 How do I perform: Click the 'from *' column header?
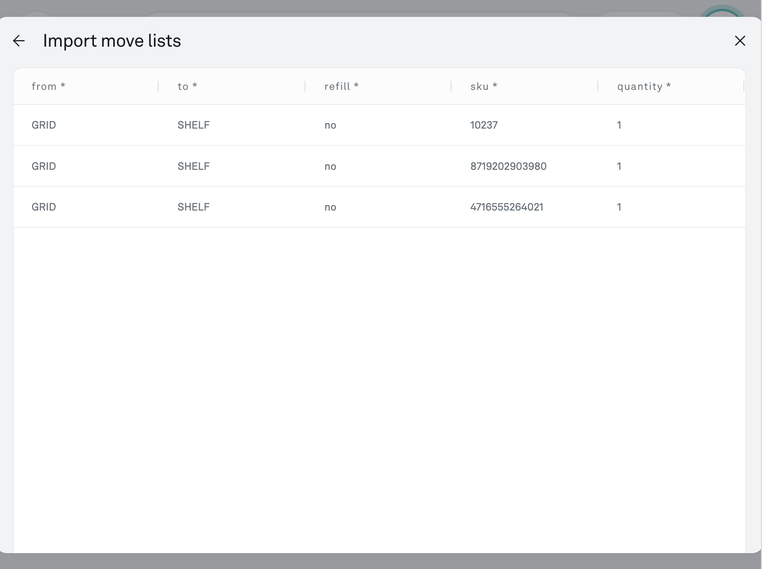48,86
